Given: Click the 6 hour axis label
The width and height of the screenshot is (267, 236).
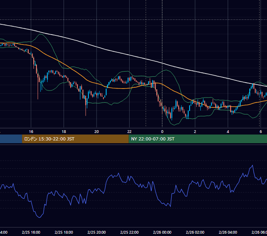Looking at the screenshot, I should [x=261, y=132].
